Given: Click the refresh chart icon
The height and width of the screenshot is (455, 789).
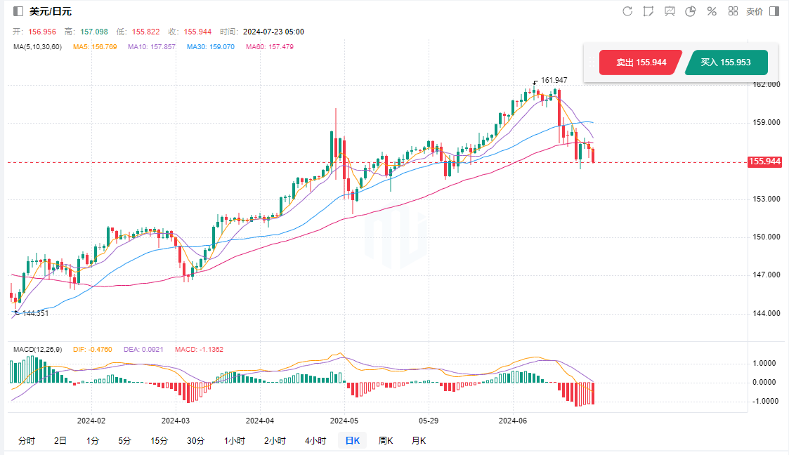Looking at the screenshot, I should click(627, 11).
